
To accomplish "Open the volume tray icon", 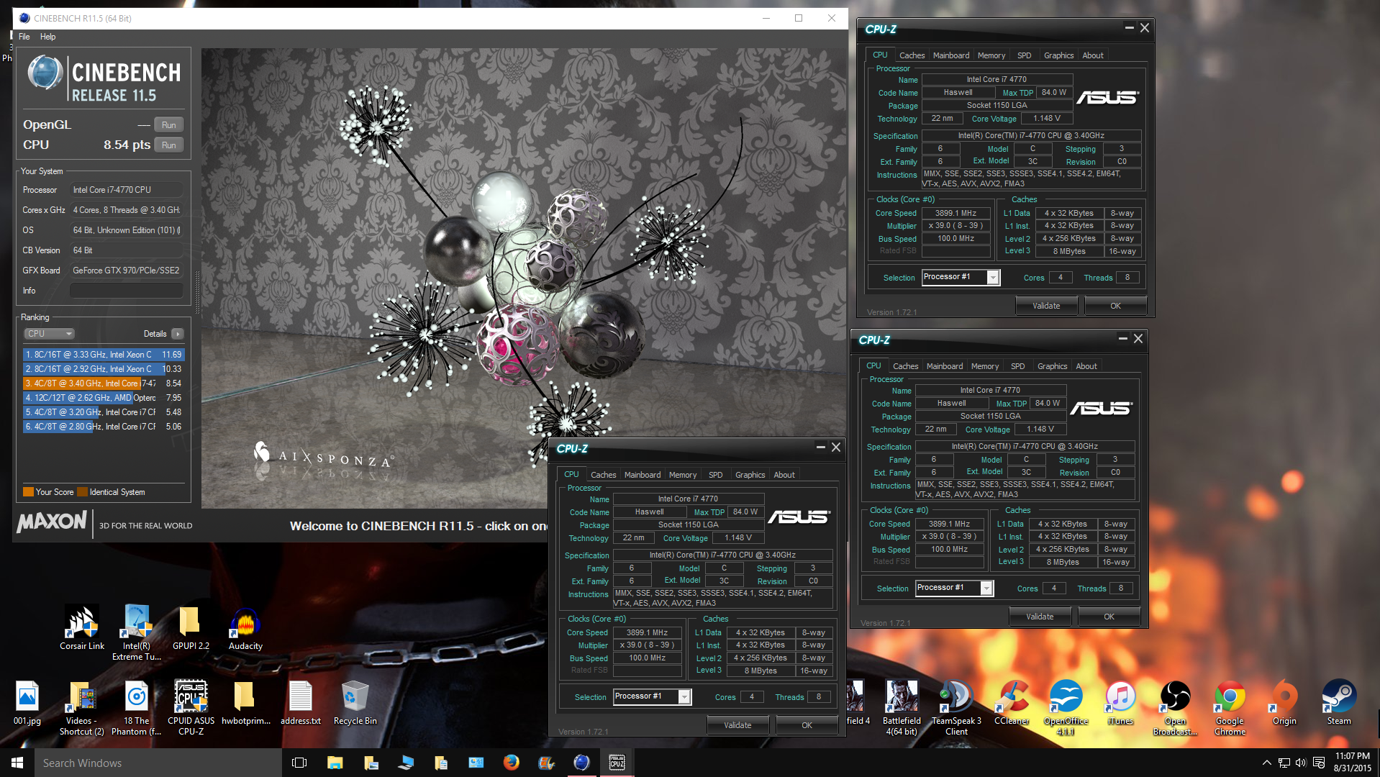I will point(1301,763).
